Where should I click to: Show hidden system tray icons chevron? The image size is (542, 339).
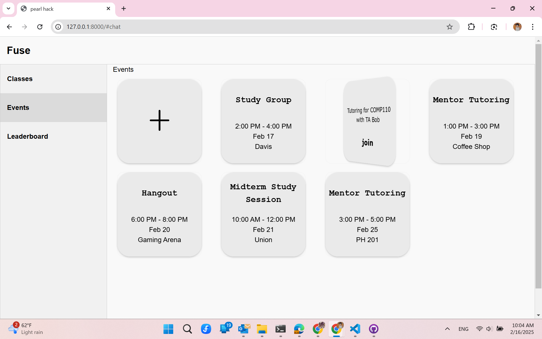click(447, 329)
